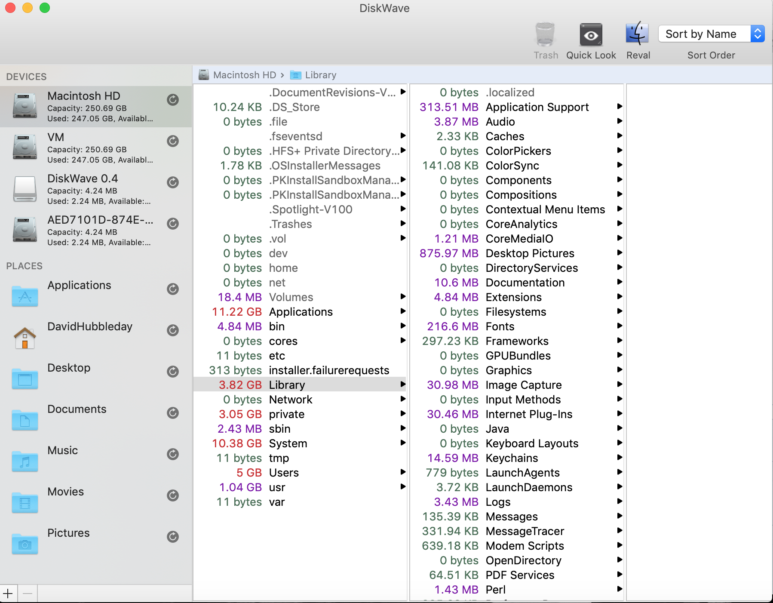The height and width of the screenshot is (603, 773).
Task: Refresh the VM device
Action: [x=173, y=141]
